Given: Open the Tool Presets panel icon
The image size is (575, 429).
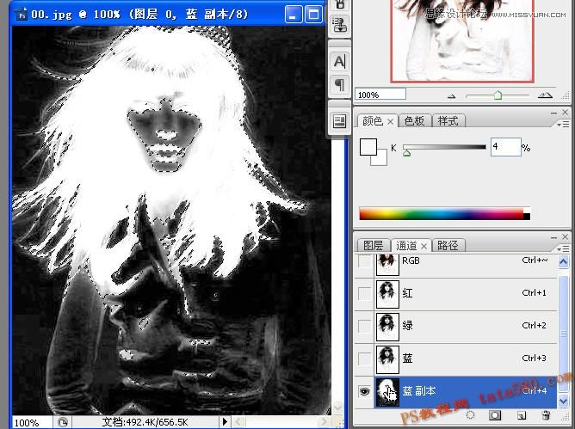Looking at the screenshot, I should tap(339, 25).
